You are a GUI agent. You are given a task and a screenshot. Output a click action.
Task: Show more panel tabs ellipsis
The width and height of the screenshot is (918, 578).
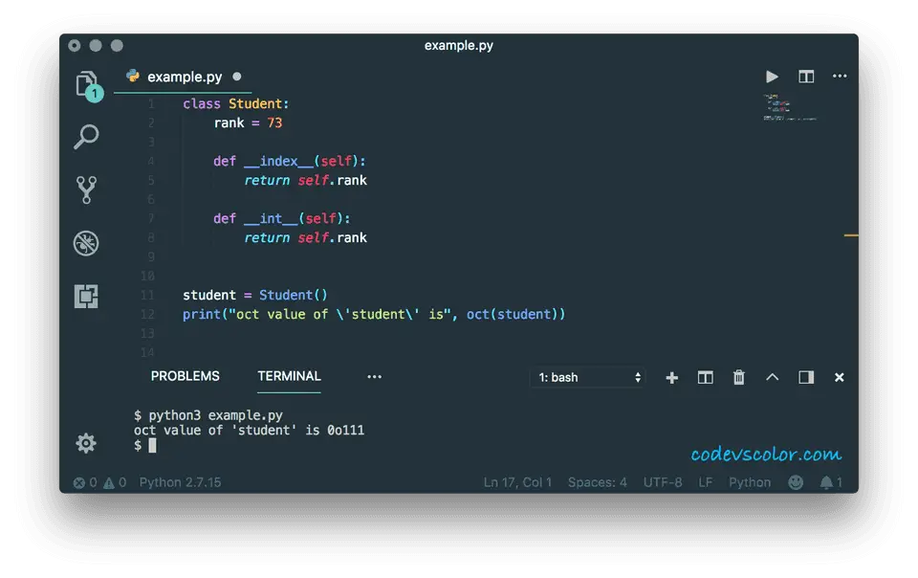tap(374, 376)
